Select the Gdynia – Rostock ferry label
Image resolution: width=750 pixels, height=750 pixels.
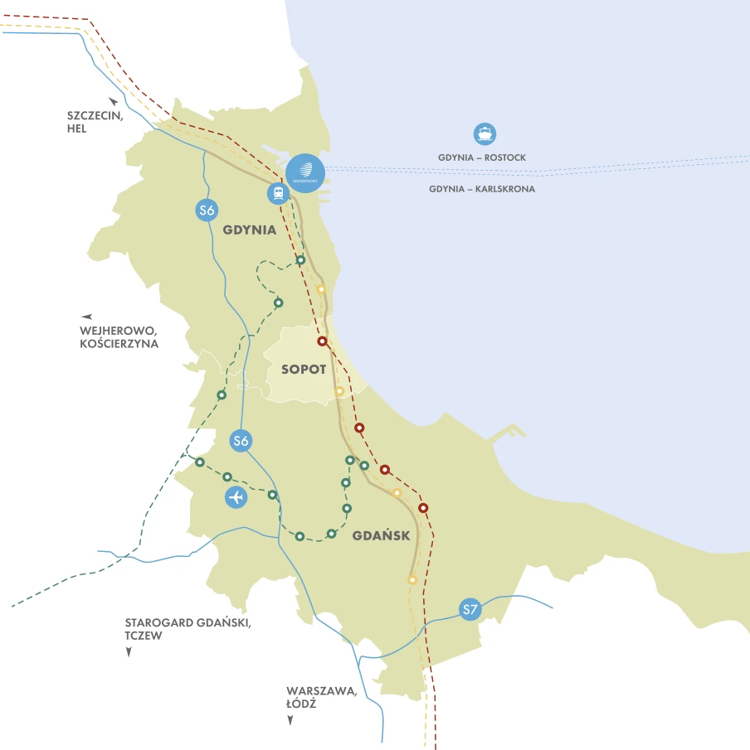(482, 157)
